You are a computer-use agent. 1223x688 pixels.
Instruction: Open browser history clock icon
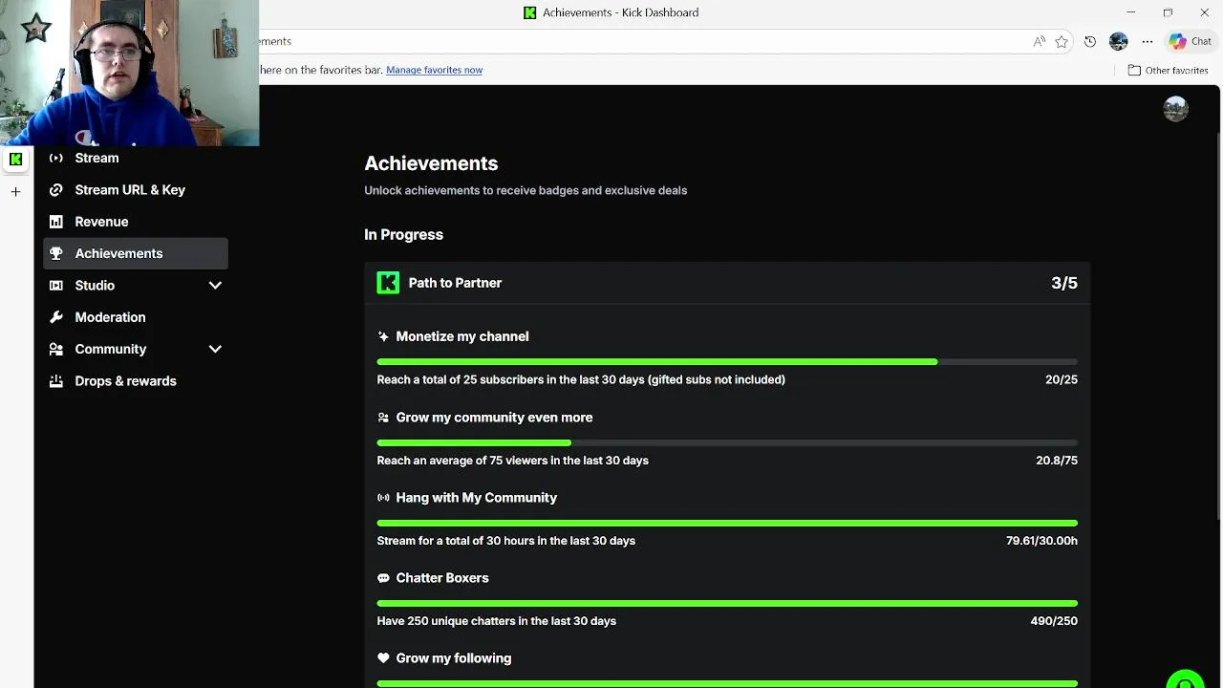click(1090, 41)
